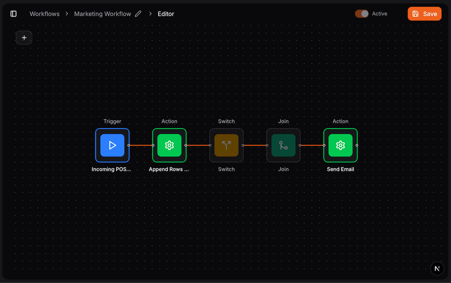Viewport: 451px width, 283px height.
Task: Click the chevron between Workflows and Marketing Workflow
Action: point(67,14)
